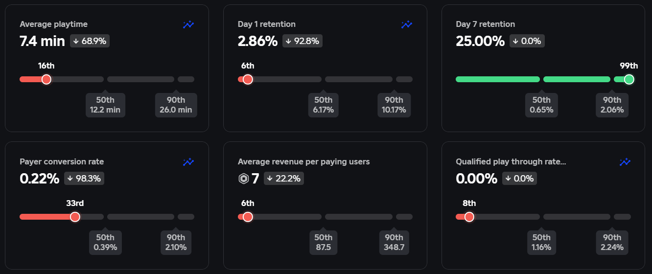The height and width of the screenshot is (274, 652).
Task: Click the 90th percentile 26.0 min benchmark label
Action: (176, 105)
